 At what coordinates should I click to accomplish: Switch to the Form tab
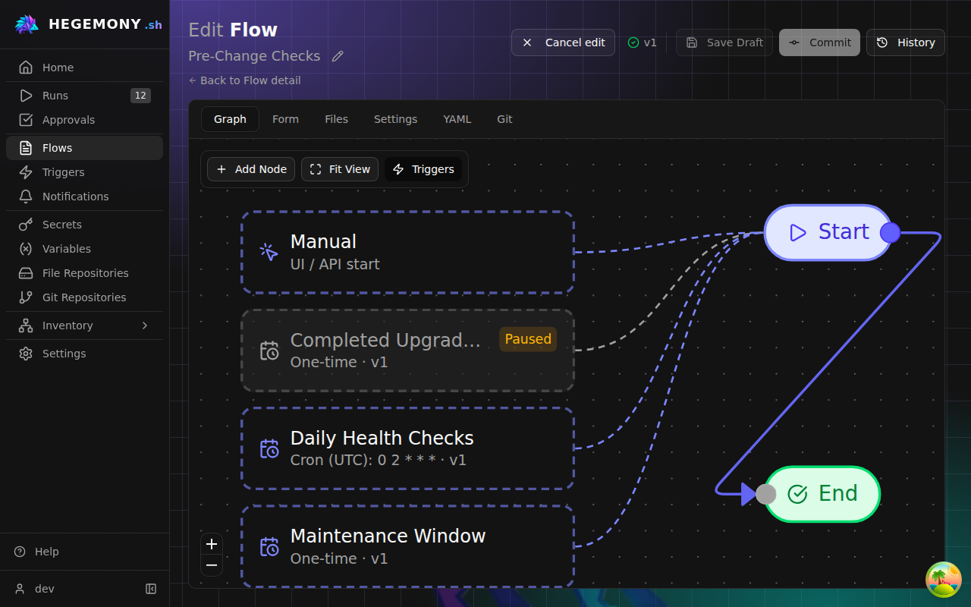285,119
